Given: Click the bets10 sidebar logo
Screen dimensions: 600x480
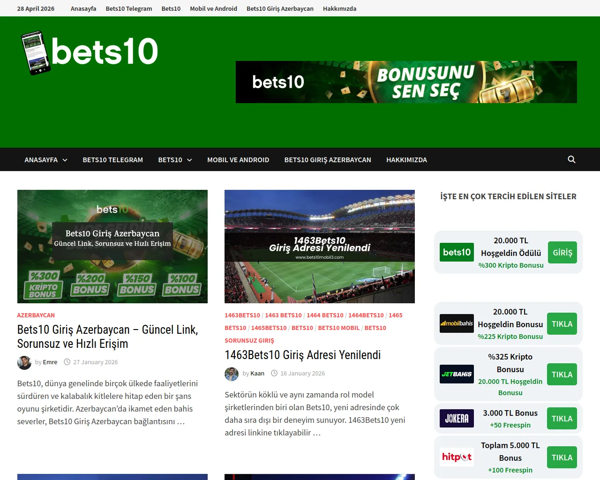Looking at the screenshot, I should (457, 252).
